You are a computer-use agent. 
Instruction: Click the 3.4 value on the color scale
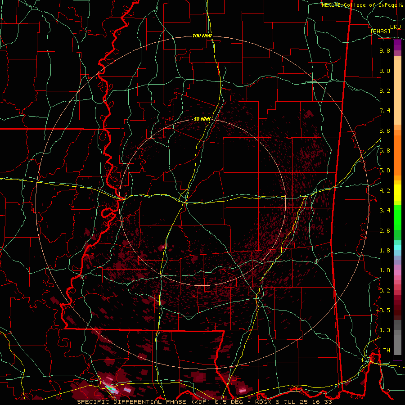point(385,211)
